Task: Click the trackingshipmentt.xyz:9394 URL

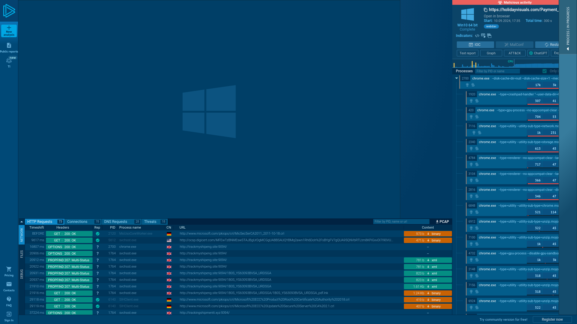Action: click(x=204, y=313)
